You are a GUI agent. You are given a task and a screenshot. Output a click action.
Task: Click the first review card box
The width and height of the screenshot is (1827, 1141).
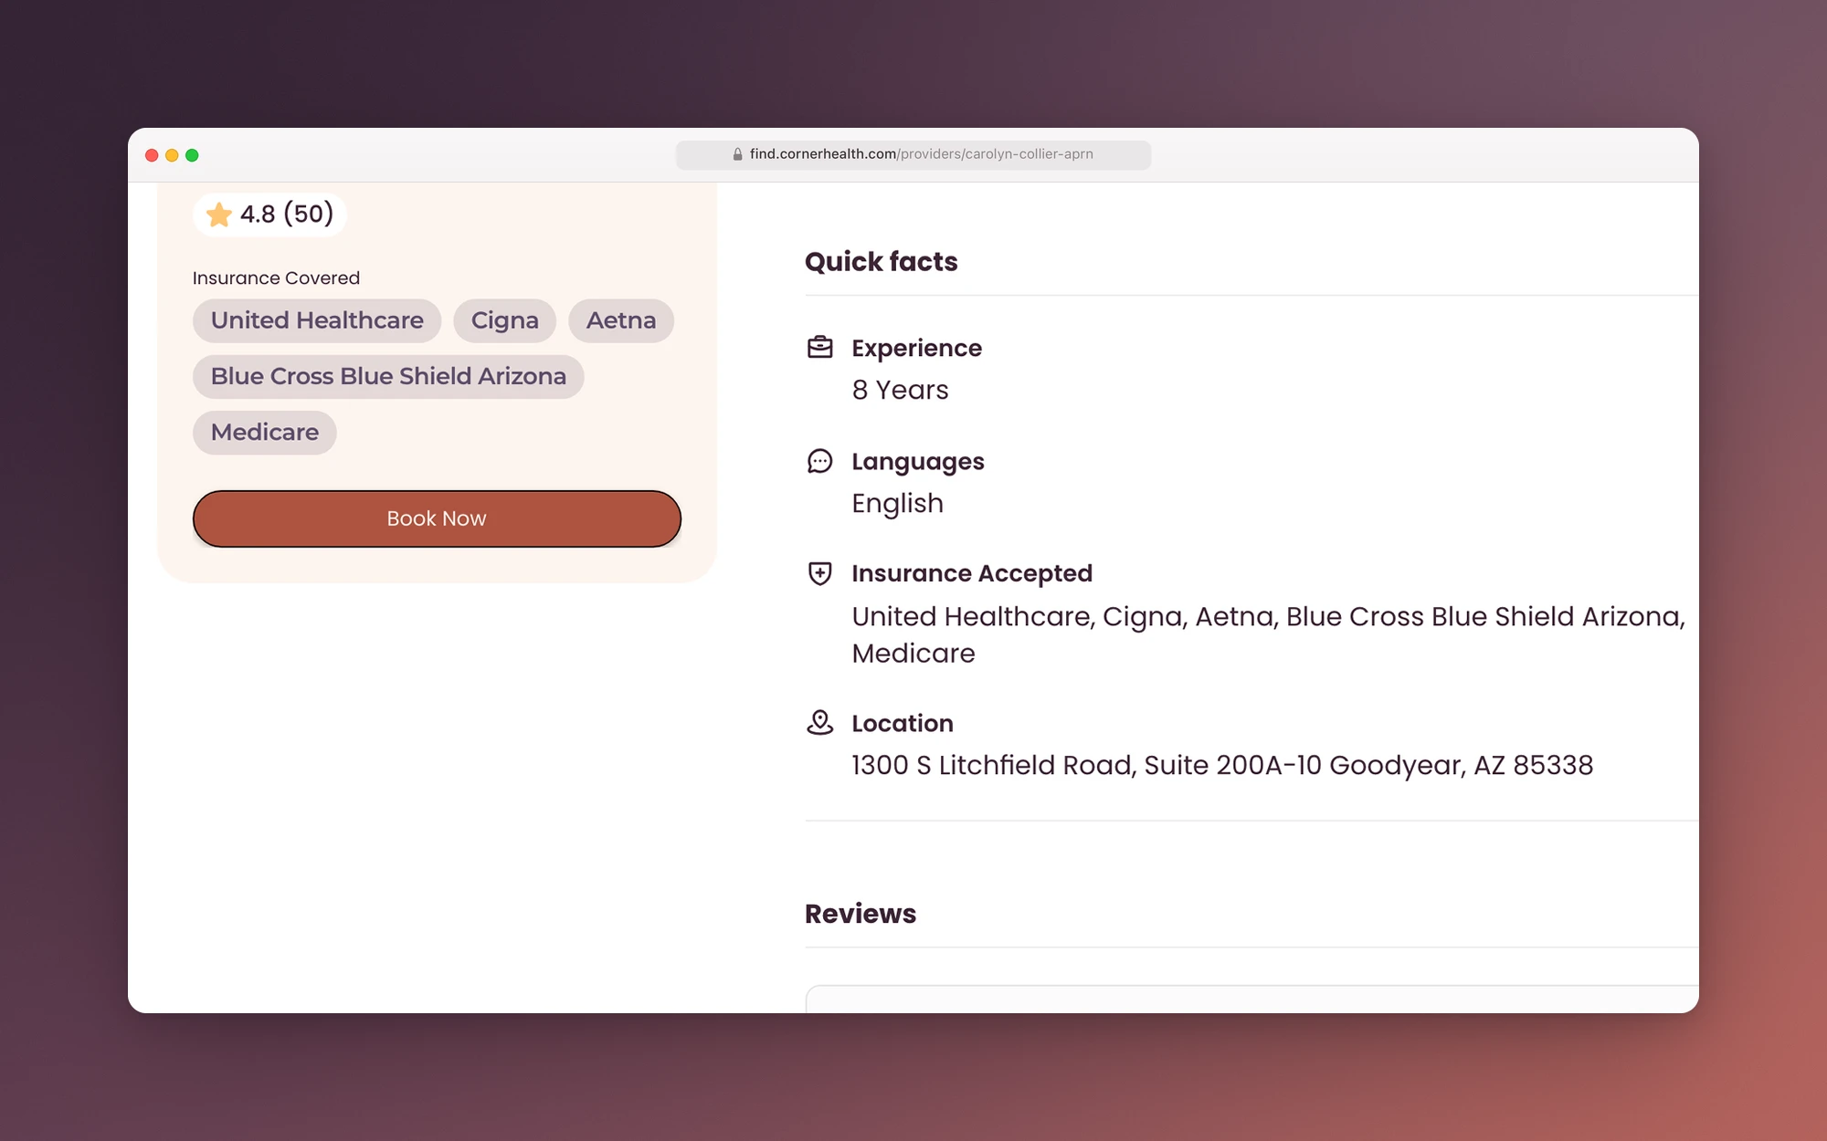click(x=1251, y=999)
